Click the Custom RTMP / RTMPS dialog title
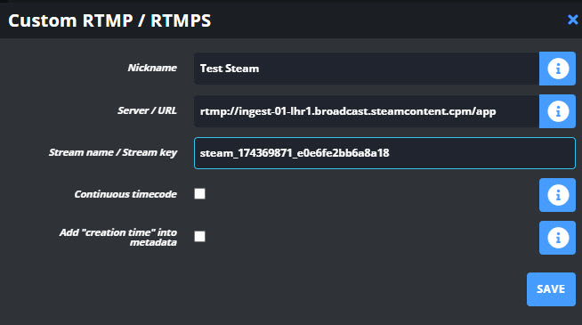This screenshot has height=325, width=582. (x=109, y=20)
